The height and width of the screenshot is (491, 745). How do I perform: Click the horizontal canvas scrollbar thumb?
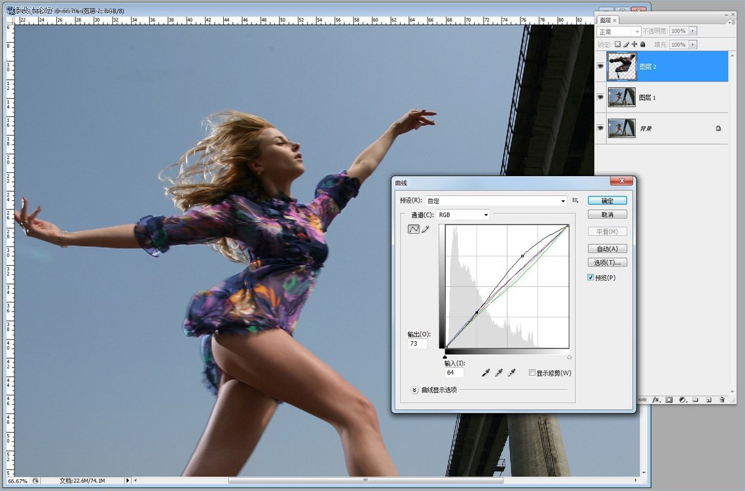(x=365, y=480)
